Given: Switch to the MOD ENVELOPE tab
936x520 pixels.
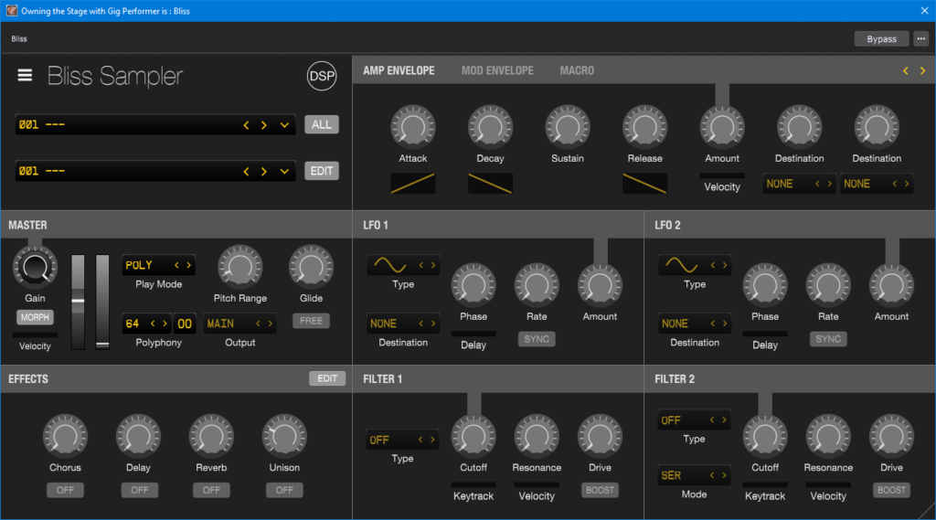Looking at the screenshot, I should point(497,70).
